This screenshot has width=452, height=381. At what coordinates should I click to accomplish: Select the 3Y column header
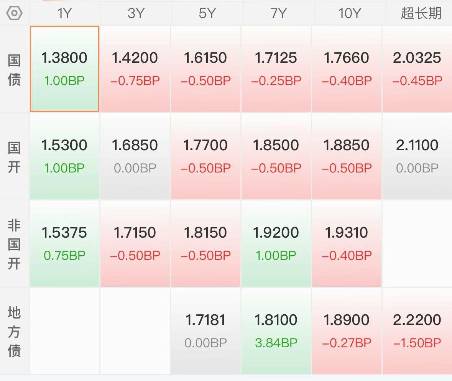pos(135,13)
